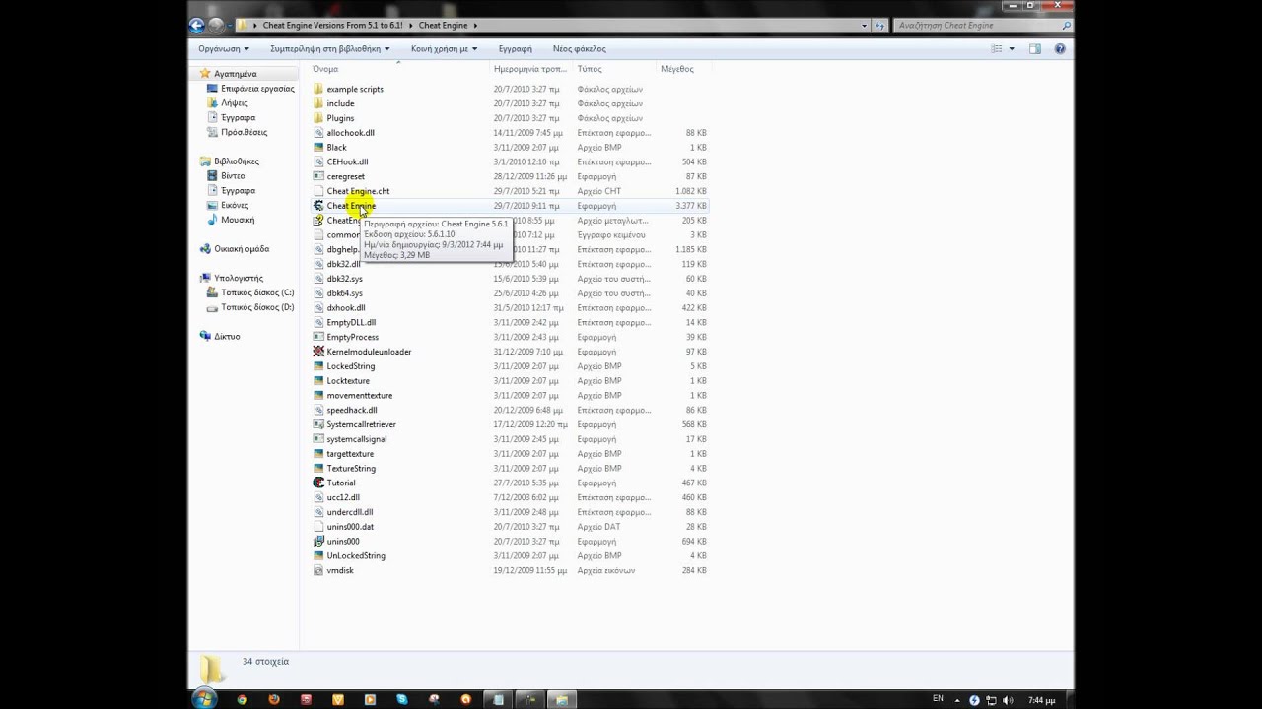
Task: Click the refresh button beside address bar
Action: pyautogui.click(x=879, y=26)
